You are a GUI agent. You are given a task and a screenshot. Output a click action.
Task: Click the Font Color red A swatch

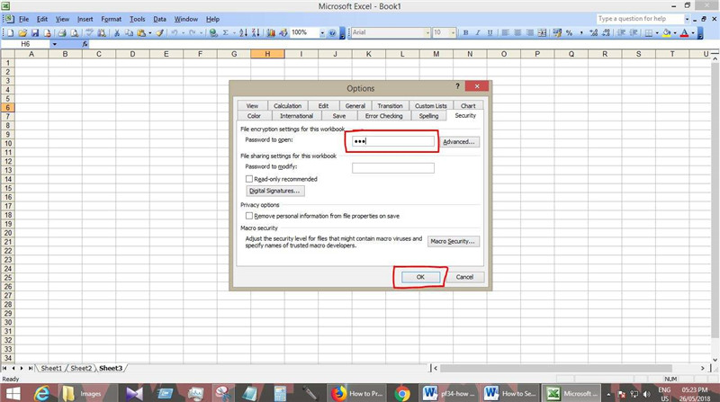[x=685, y=32]
